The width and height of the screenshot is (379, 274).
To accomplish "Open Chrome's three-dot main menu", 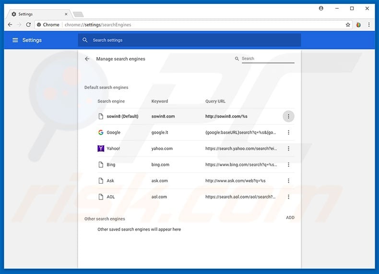I will [x=369, y=25].
